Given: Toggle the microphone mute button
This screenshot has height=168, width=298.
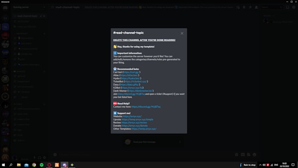Looking at the screenshot, I should 34,157.
